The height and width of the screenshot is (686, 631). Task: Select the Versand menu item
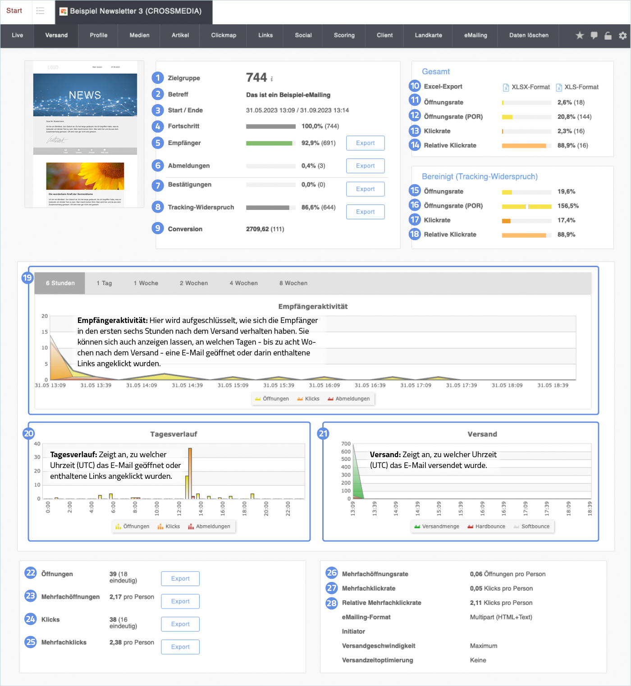[x=56, y=35]
